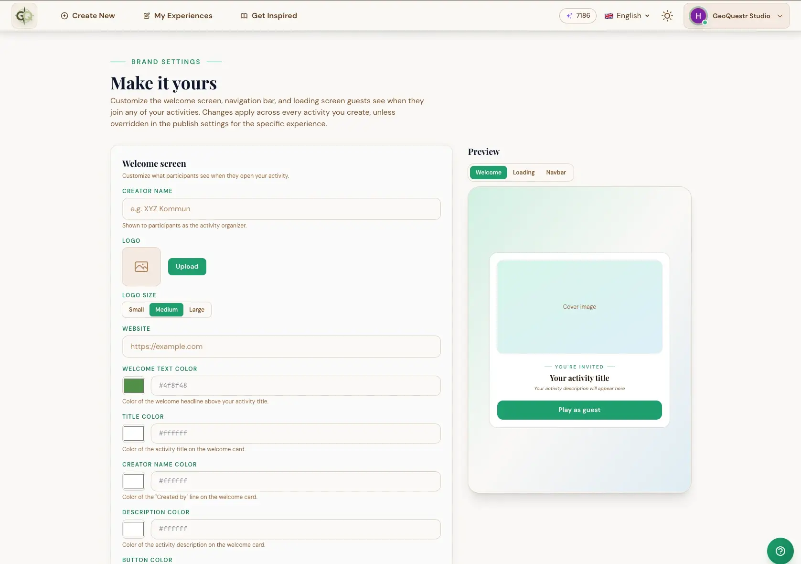The height and width of the screenshot is (564, 801).
Task: Open the green Welcome Text Color swatch
Action: point(134,386)
